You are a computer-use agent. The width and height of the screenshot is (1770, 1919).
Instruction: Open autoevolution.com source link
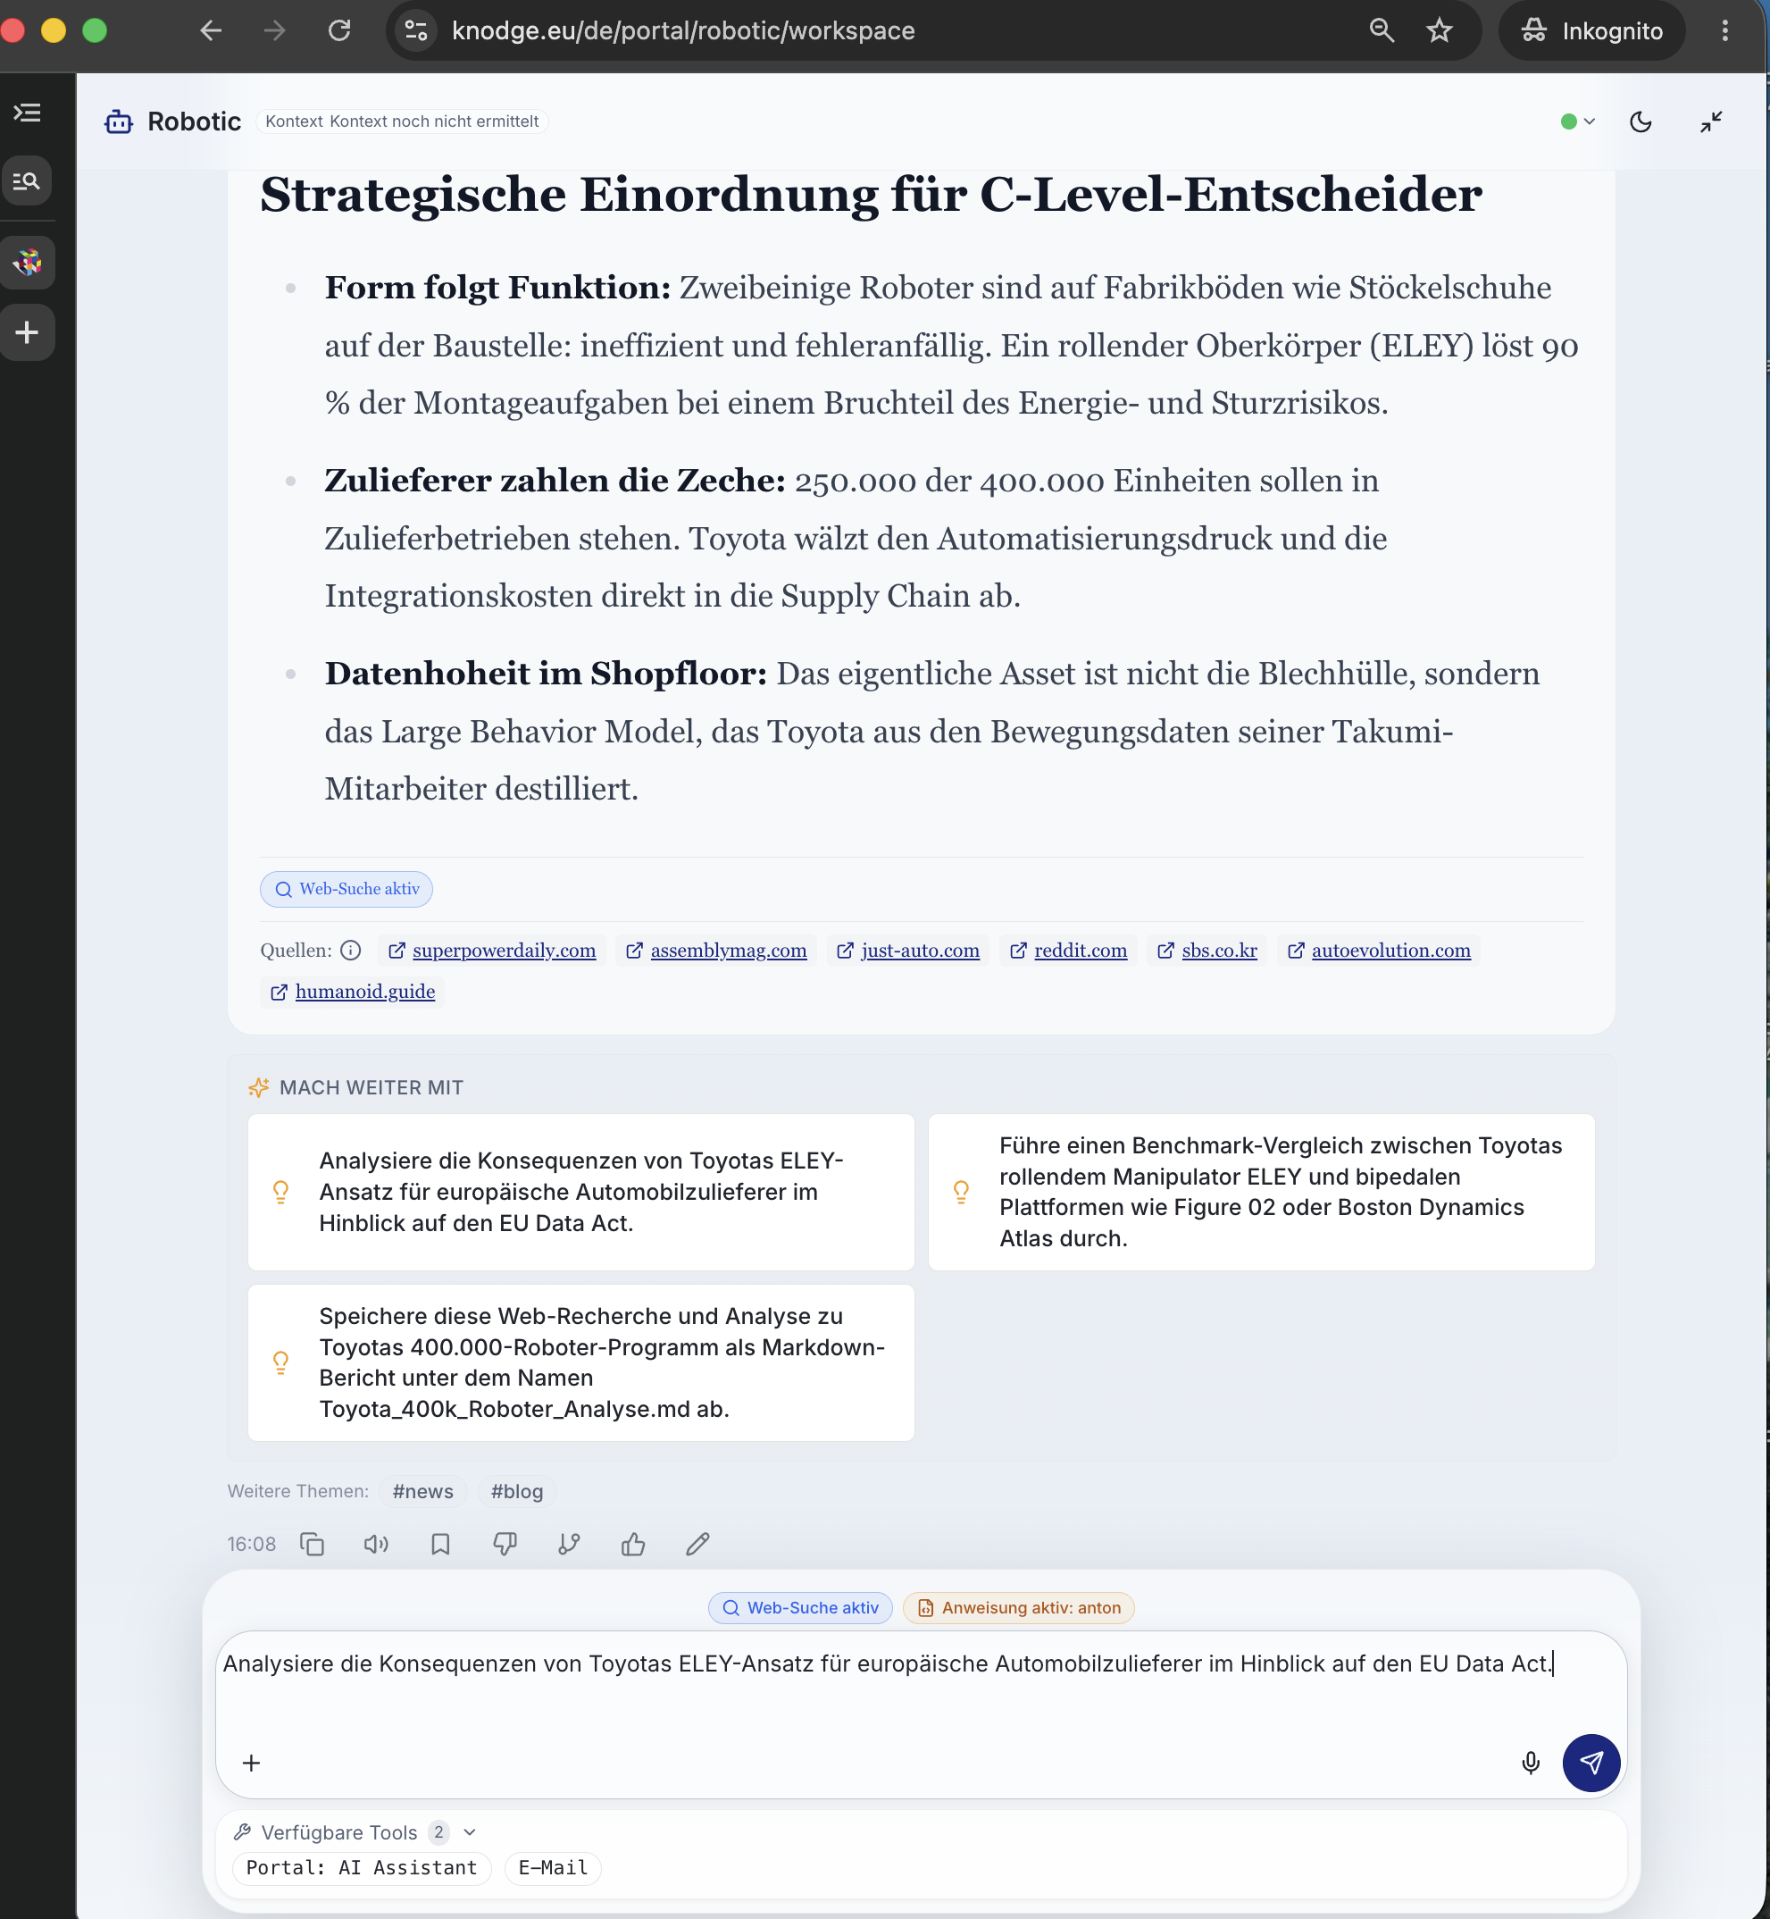(1379, 951)
